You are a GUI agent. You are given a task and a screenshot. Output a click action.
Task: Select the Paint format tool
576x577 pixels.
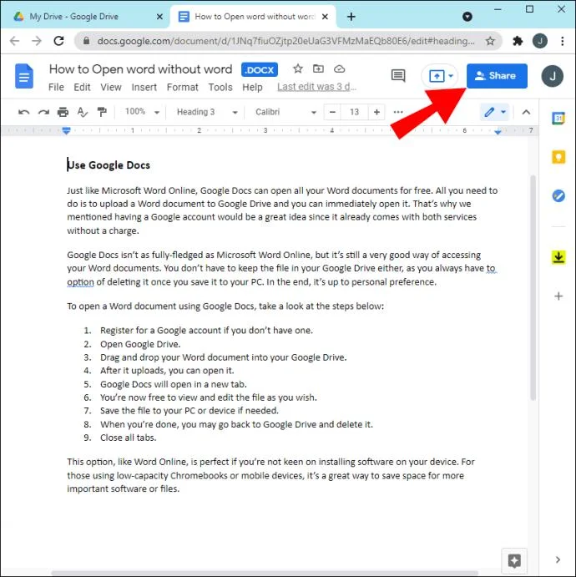(x=102, y=112)
